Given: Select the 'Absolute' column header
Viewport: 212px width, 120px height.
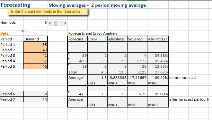Looking at the screenshot, I should 117,39.
